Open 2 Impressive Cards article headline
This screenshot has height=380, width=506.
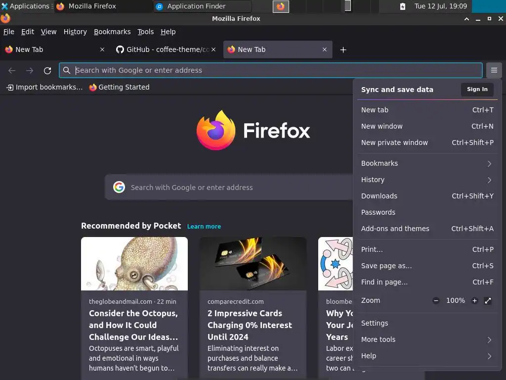click(x=250, y=325)
